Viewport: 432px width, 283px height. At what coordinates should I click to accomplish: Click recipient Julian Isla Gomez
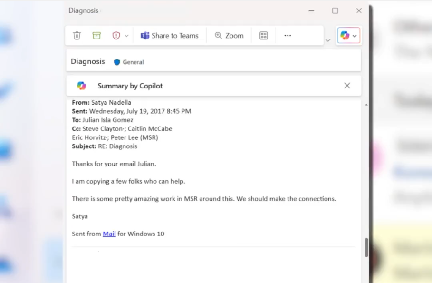[x=108, y=120]
